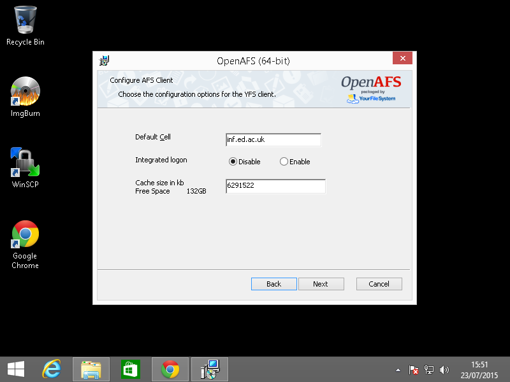Click the network tray icon
510x382 pixels.
pyautogui.click(x=429, y=370)
